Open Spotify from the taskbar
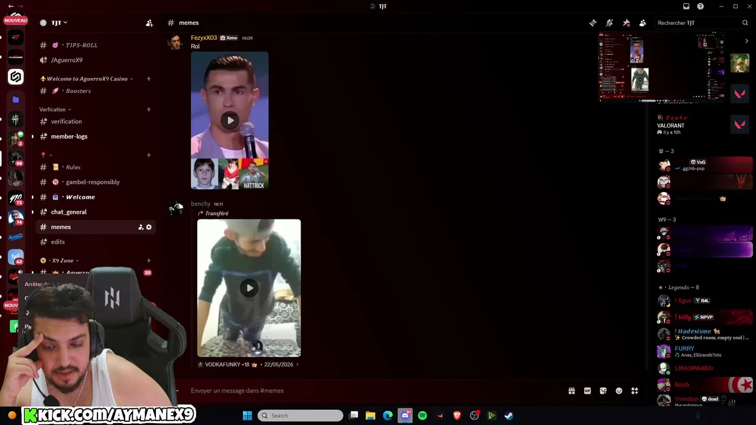The image size is (756, 425). pyautogui.click(x=422, y=416)
